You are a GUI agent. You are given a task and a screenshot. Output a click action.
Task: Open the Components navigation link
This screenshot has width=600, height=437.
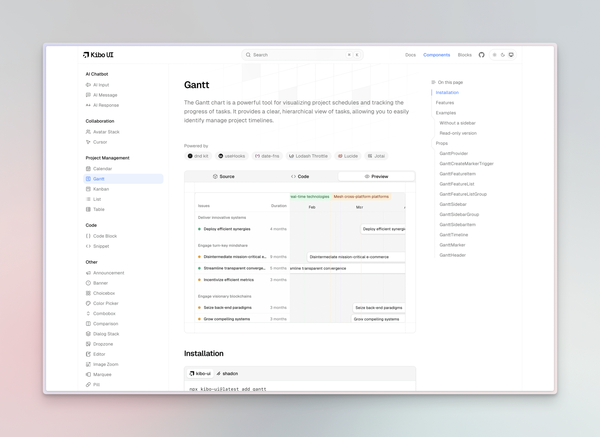437,55
